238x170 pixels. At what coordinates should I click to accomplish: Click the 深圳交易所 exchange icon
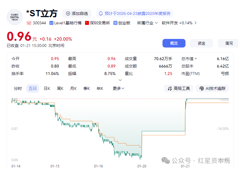pyautogui.click(x=87, y=23)
